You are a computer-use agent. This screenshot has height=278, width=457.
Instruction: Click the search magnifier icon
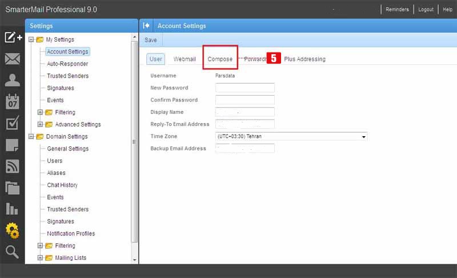coord(12,252)
